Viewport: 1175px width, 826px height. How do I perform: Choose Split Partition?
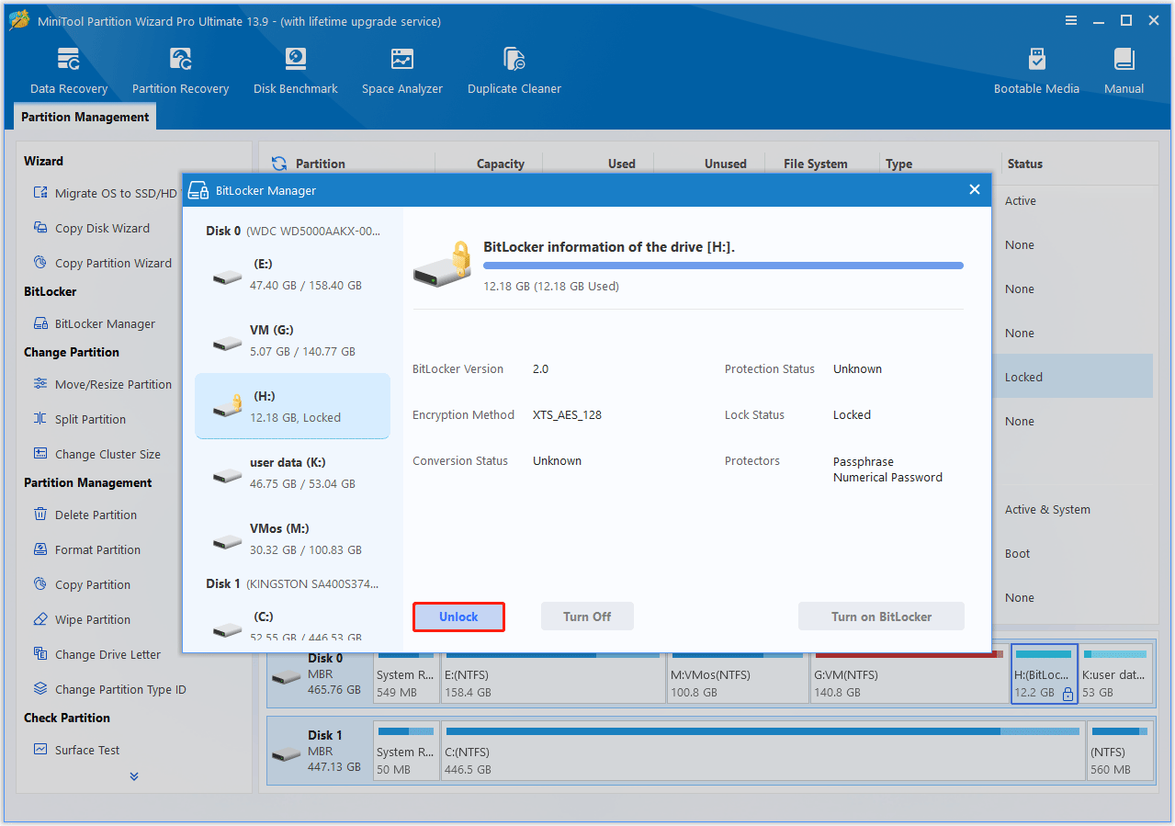[79, 419]
